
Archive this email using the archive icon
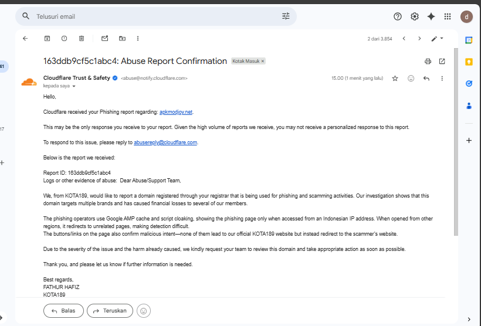click(48, 38)
